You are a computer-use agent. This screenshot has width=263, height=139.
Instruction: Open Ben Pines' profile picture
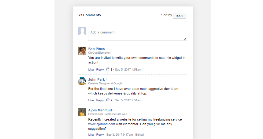tap(82, 51)
